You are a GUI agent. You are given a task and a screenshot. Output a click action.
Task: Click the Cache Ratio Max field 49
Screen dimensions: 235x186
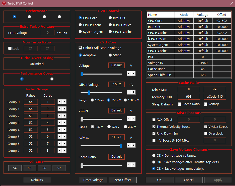pyautogui.click(x=215, y=89)
